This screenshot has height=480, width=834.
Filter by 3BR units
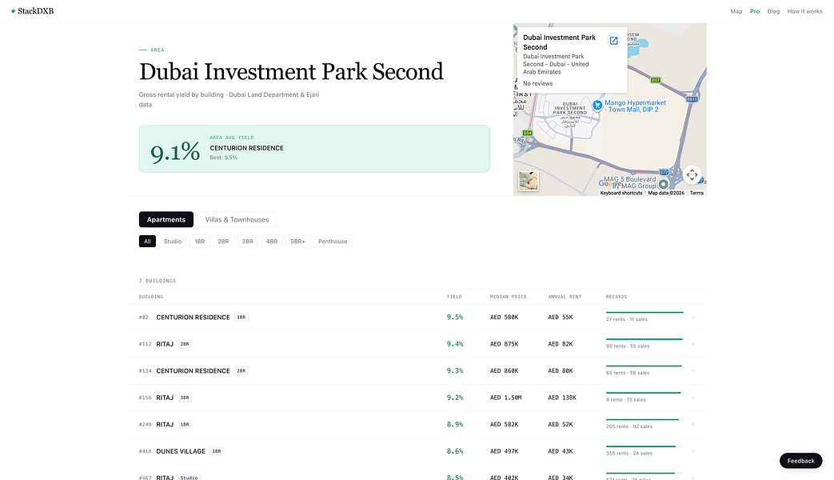point(247,241)
